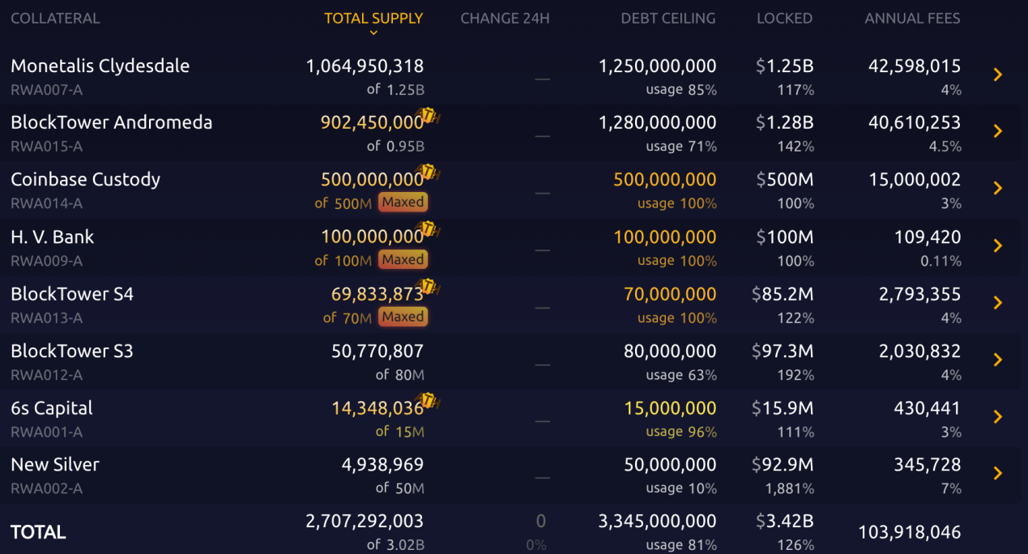This screenshot has width=1028, height=554.
Task: Sort by the Annual Fees column header
Action: (912, 18)
